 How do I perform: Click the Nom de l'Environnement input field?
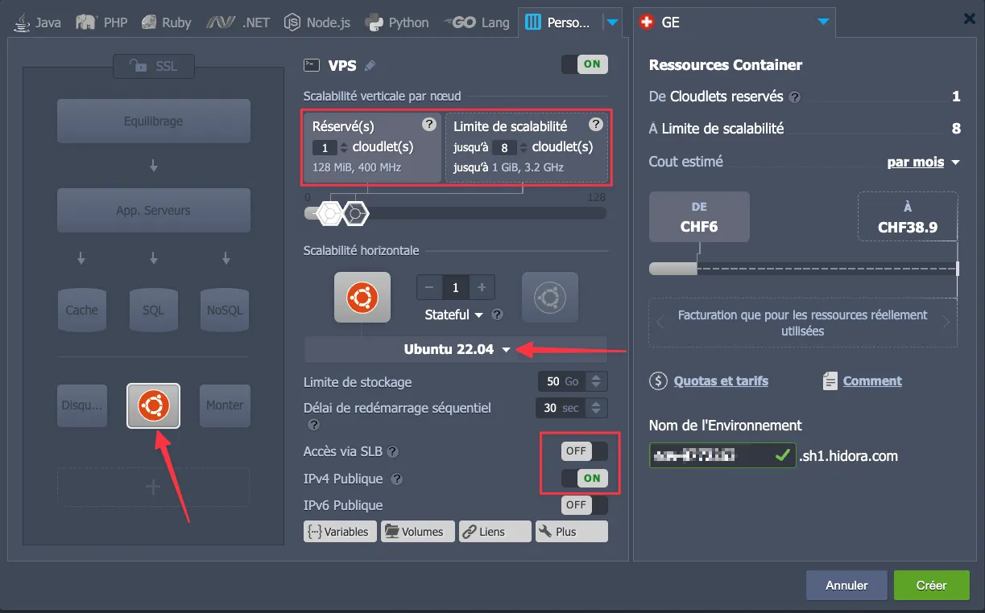(x=709, y=456)
